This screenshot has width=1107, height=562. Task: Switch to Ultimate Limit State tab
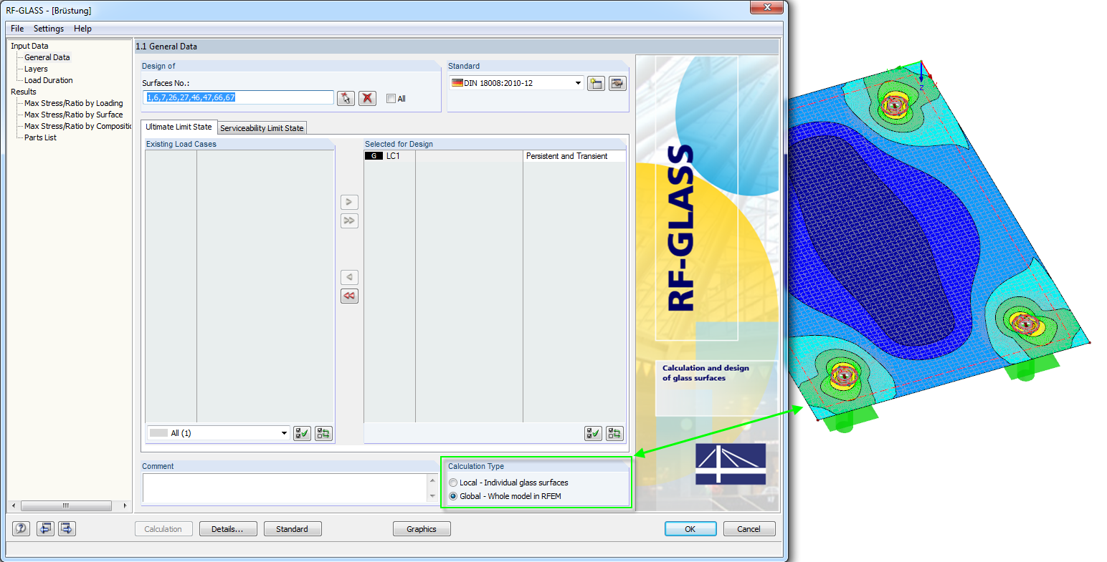click(179, 127)
